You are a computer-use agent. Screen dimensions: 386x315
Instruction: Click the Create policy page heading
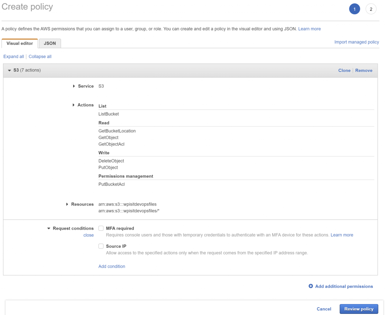[x=27, y=7]
